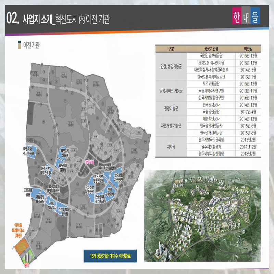Click the 공공기관명 table header
The image size is (274, 274).
211,49
